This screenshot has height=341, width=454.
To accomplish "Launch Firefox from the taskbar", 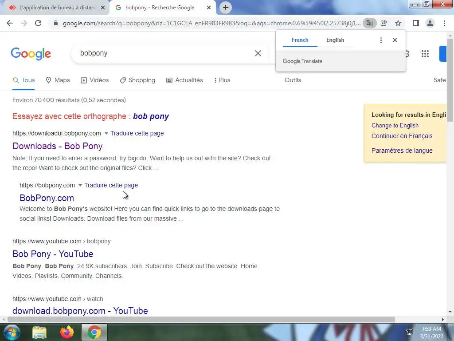I will (x=67, y=332).
